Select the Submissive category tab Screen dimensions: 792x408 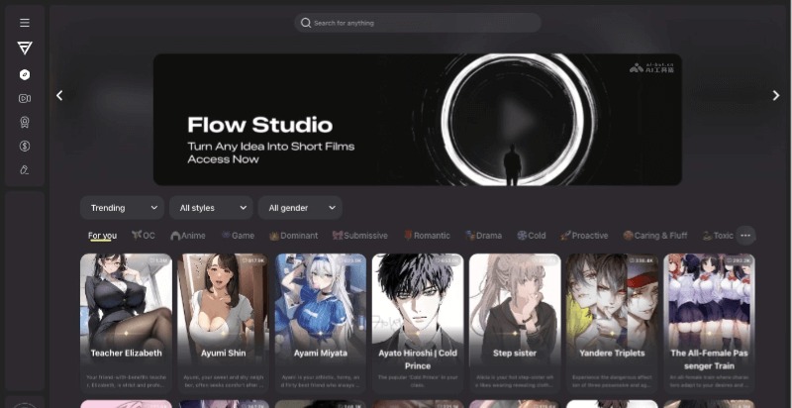click(359, 236)
